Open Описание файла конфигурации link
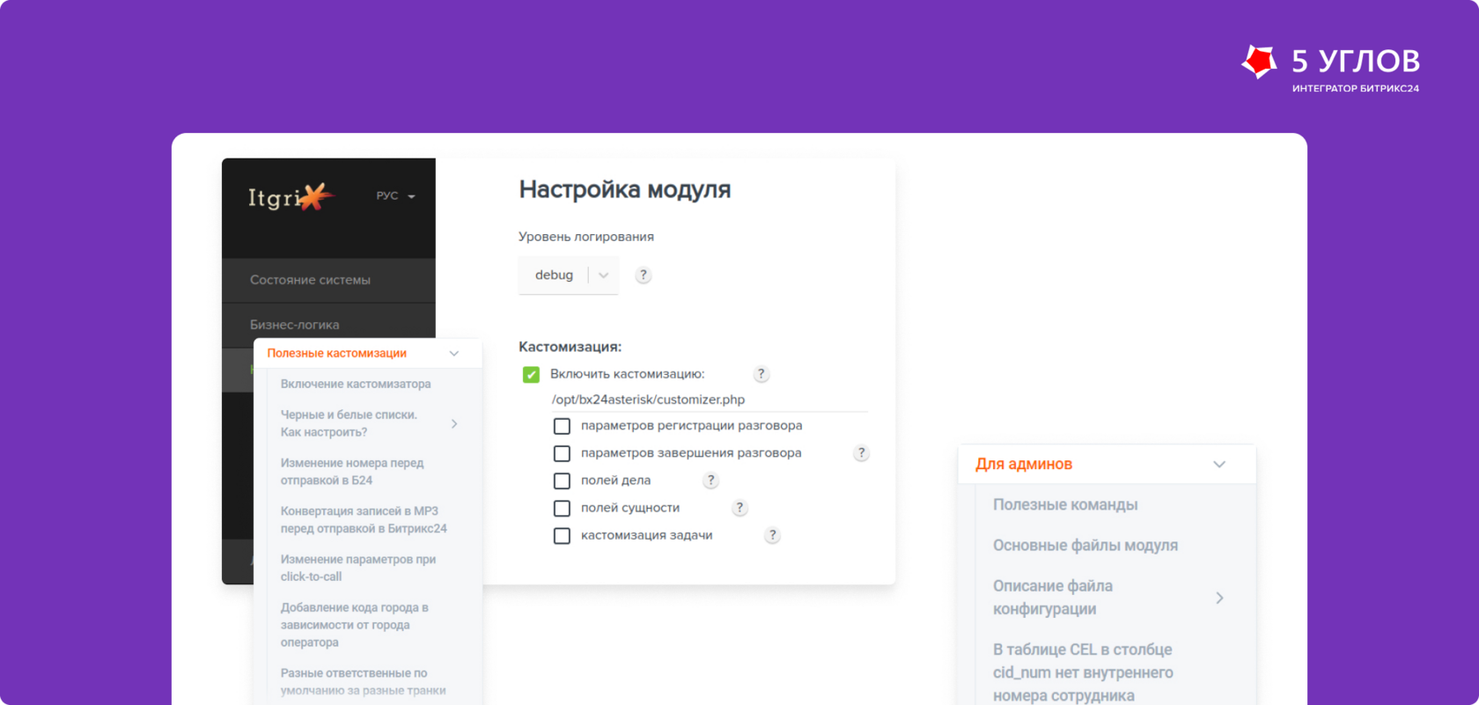The width and height of the screenshot is (1479, 705). click(x=1053, y=598)
